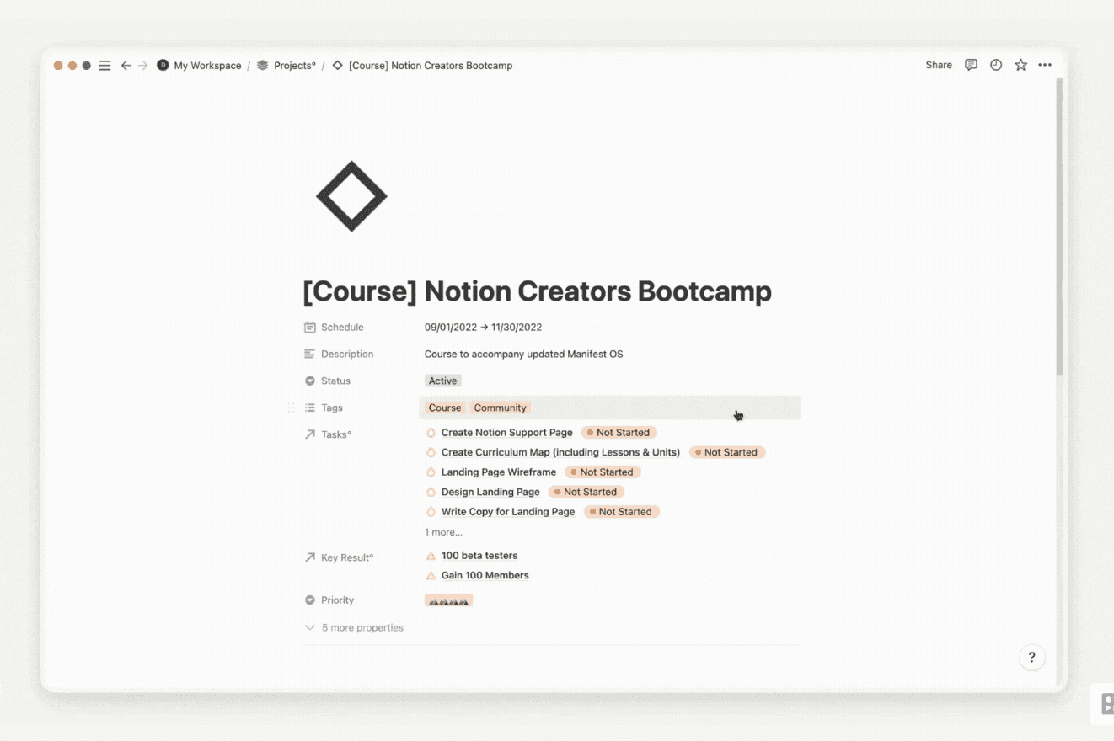Click the large diamond page icon
1114x741 pixels.
(x=351, y=196)
